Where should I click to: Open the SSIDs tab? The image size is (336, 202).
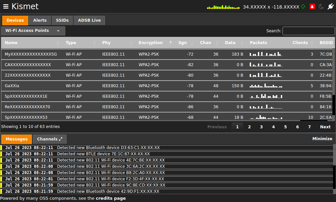point(62,20)
